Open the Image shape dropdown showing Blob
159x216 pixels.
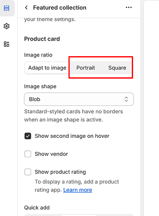tap(79, 99)
